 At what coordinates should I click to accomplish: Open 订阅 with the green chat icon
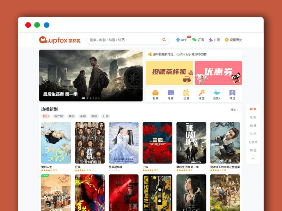pos(195,40)
